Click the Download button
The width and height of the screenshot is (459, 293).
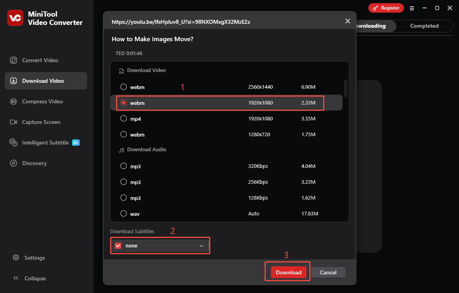288,272
